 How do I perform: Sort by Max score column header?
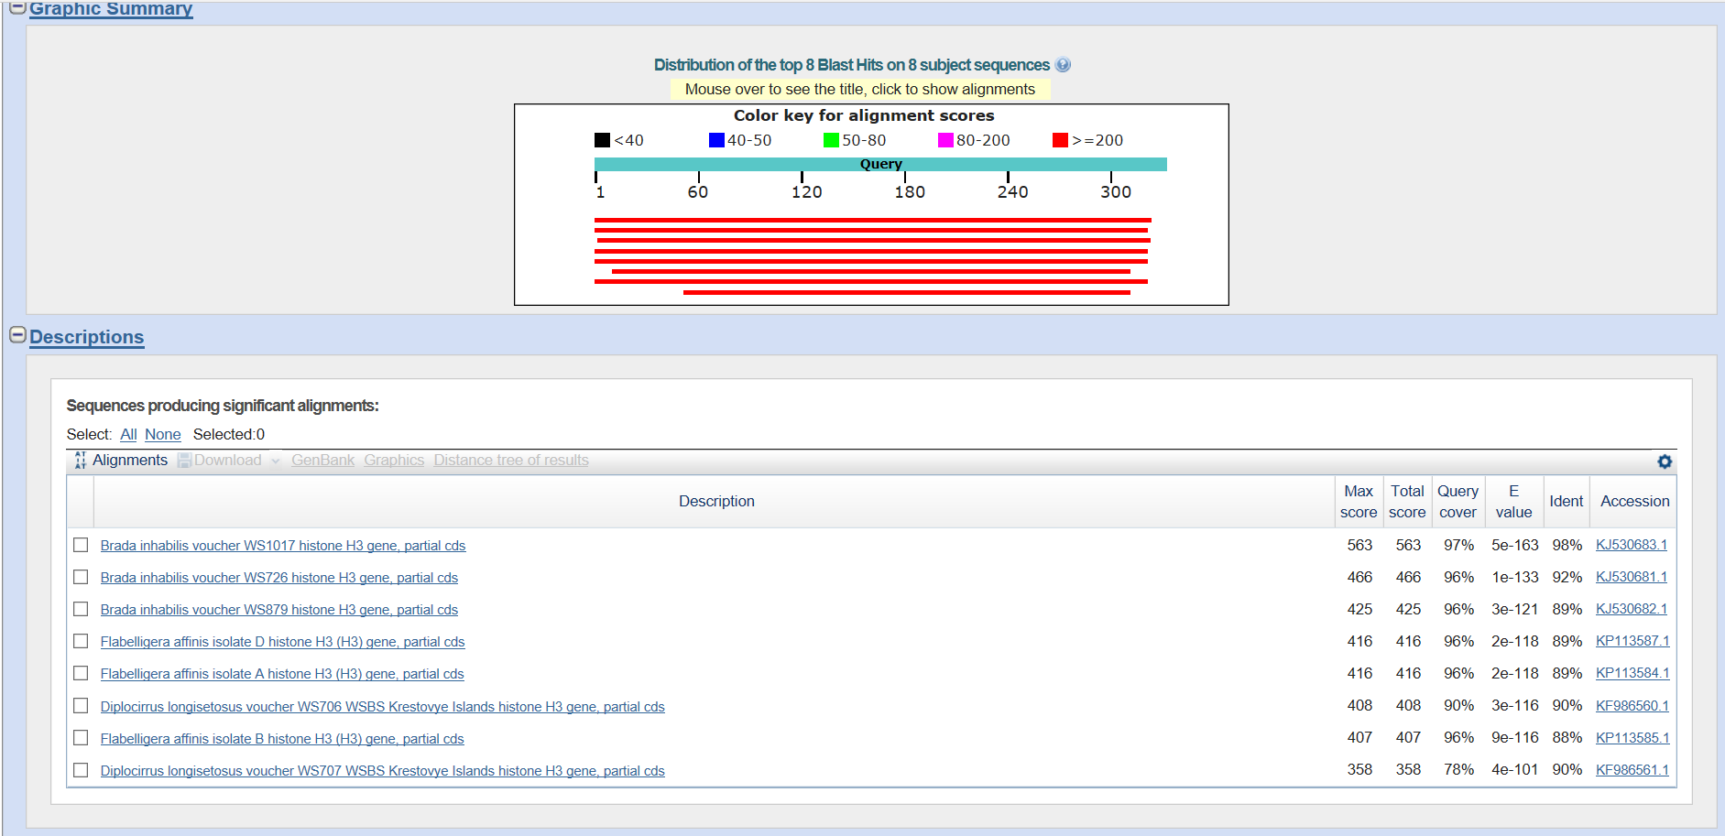[1358, 502]
